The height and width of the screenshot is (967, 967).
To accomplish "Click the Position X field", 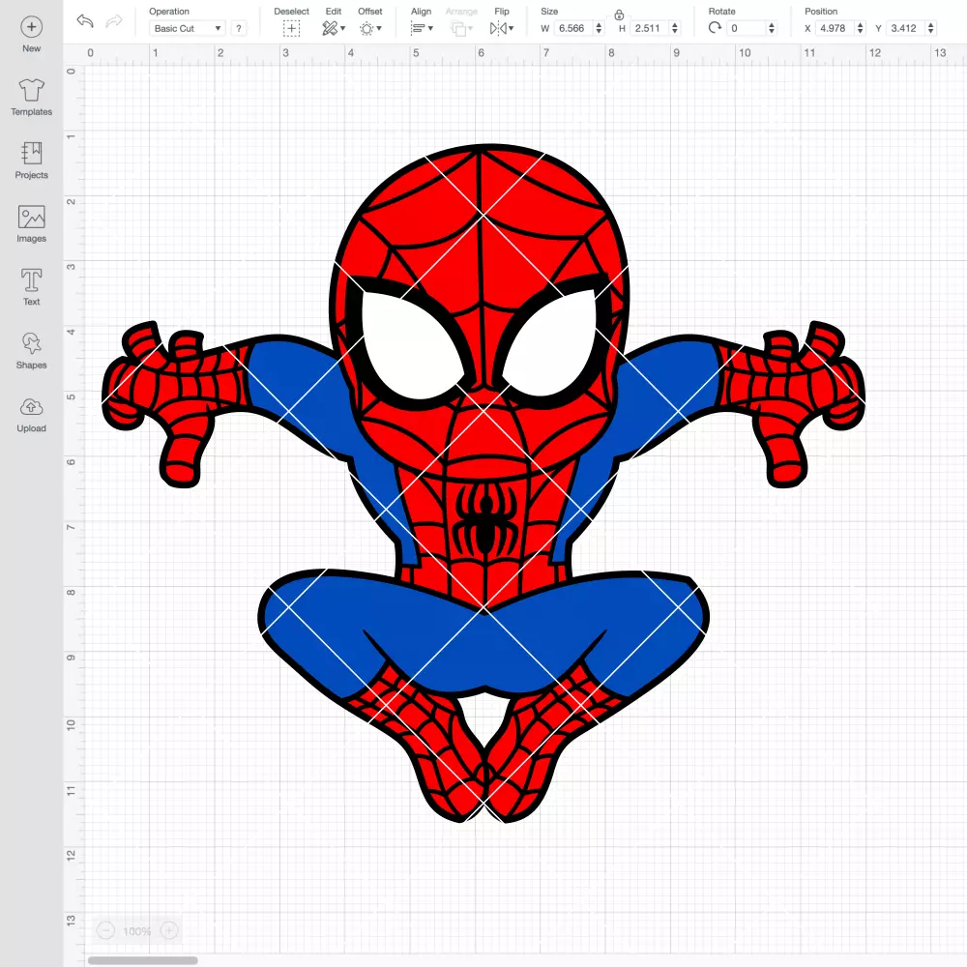I will pos(835,28).
